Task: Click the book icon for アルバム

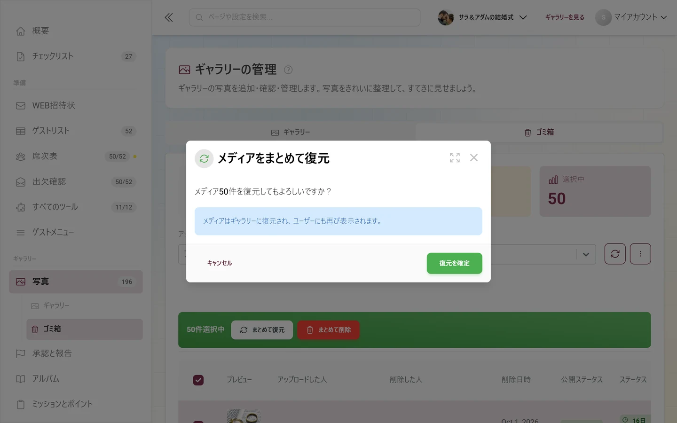Action: click(21, 379)
